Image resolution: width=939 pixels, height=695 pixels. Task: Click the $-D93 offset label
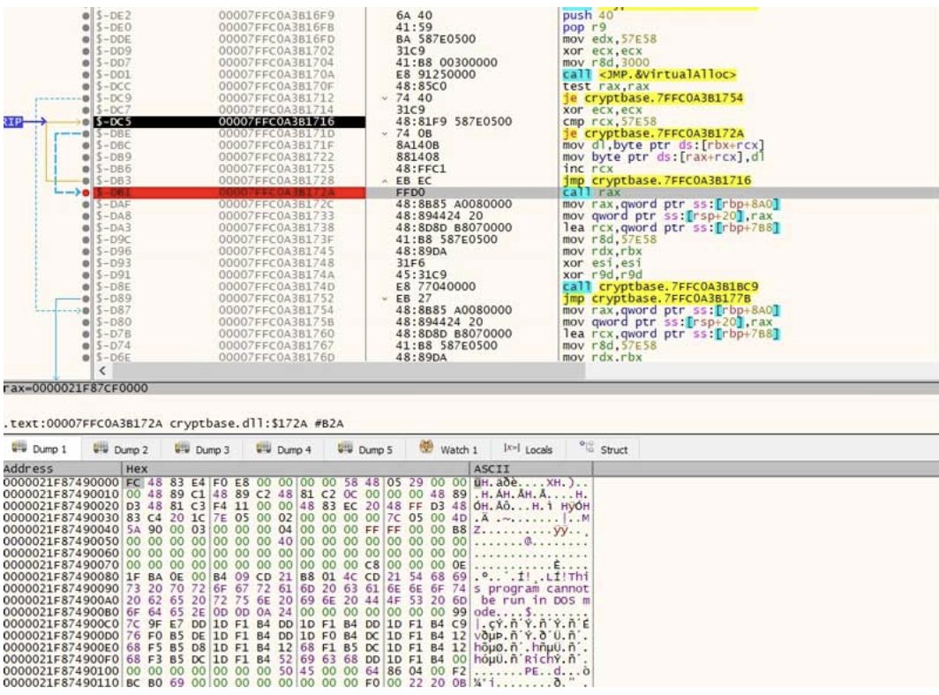(113, 262)
